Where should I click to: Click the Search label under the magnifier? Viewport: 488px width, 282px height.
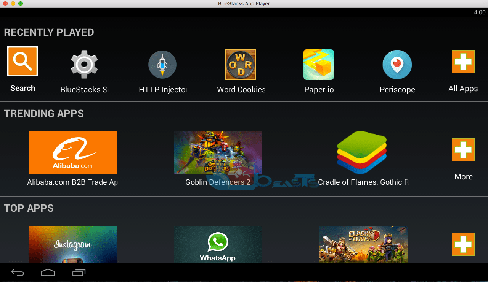pyautogui.click(x=23, y=88)
